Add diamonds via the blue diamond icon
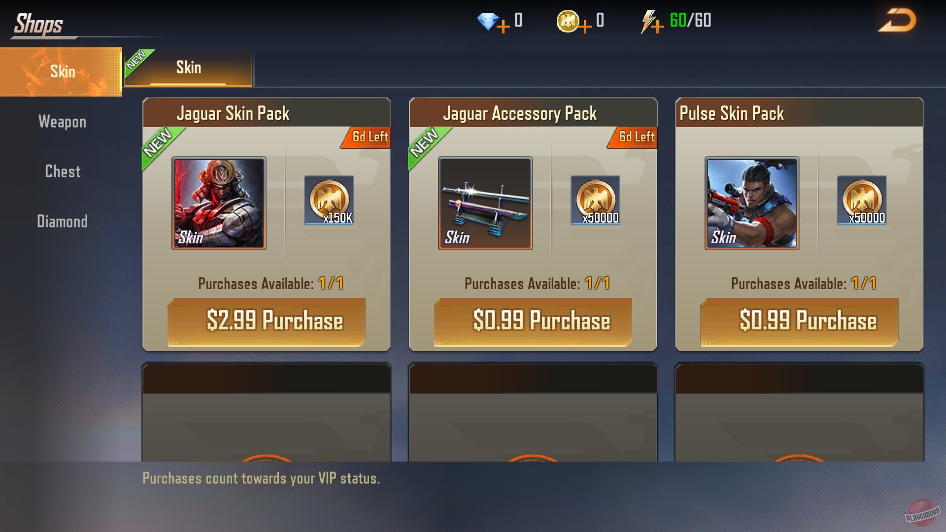Viewport: 946px width, 532px height. pos(493,22)
